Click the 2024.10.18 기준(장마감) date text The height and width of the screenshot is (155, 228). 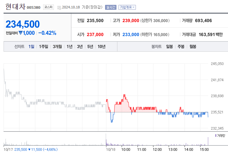click(82, 7)
